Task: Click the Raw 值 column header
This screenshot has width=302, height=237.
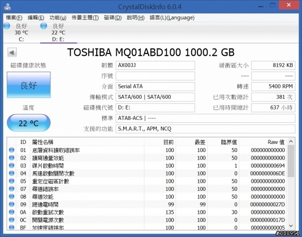Action: 263,142
